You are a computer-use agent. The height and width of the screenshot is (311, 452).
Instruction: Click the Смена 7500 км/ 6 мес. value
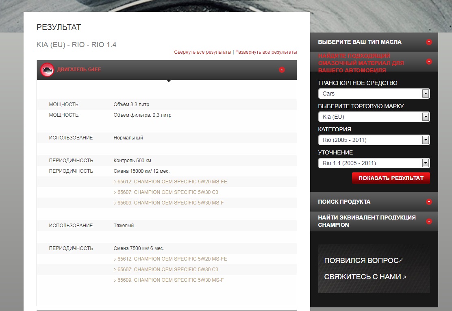pos(139,248)
